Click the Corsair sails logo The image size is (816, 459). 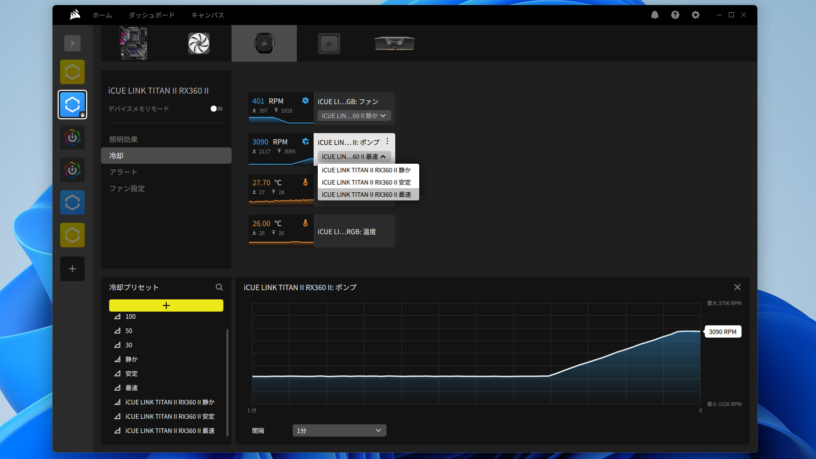pos(75,15)
